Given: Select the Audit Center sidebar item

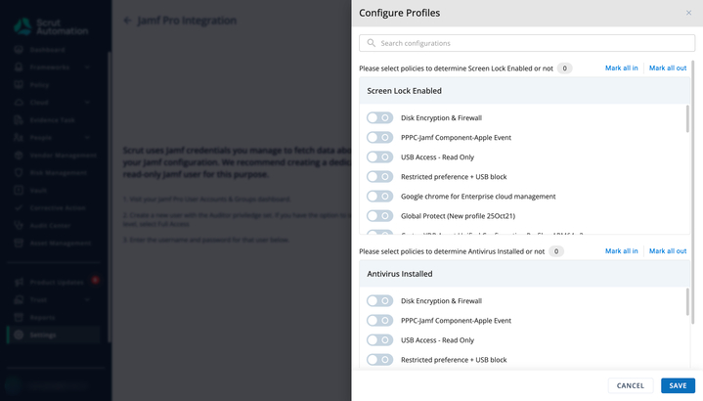Looking at the screenshot, I should pos(50,226).
